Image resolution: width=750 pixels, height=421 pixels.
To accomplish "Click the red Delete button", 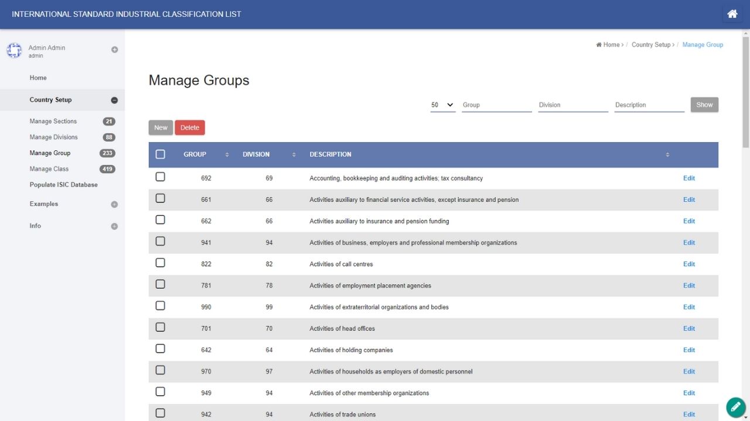I will [190, 127].
